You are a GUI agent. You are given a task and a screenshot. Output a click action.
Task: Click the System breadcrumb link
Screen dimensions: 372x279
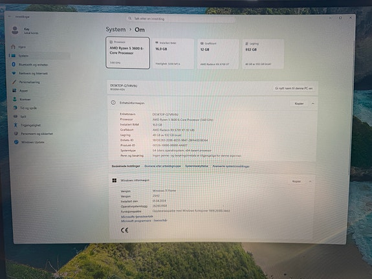click(116, 29)
